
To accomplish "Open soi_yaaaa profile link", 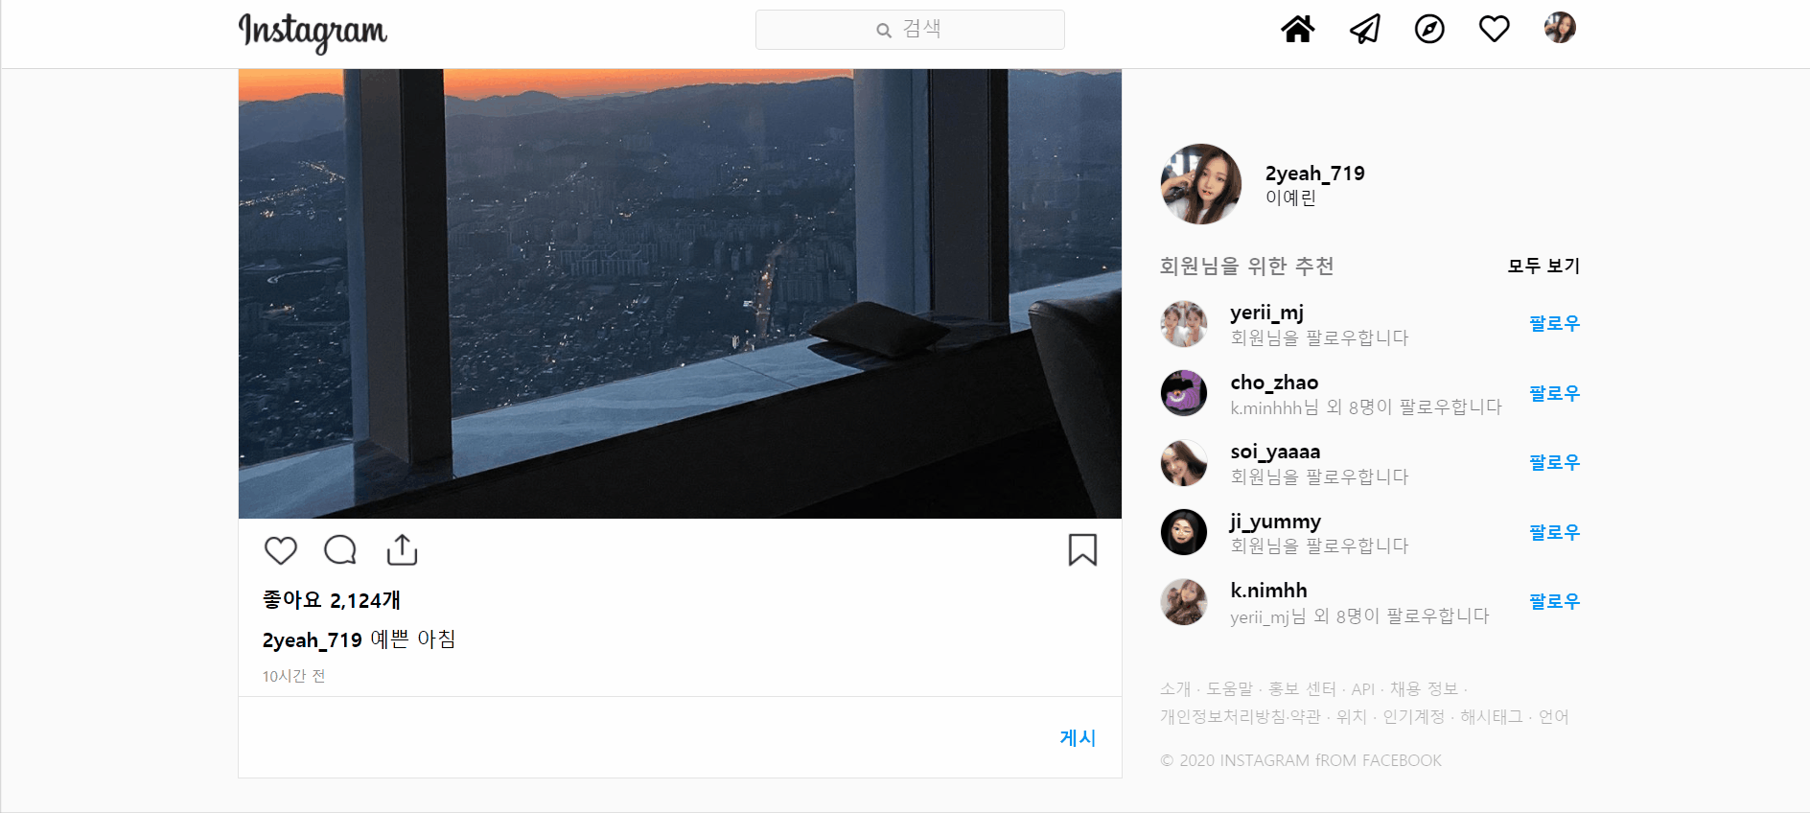I will (1275, 452).
